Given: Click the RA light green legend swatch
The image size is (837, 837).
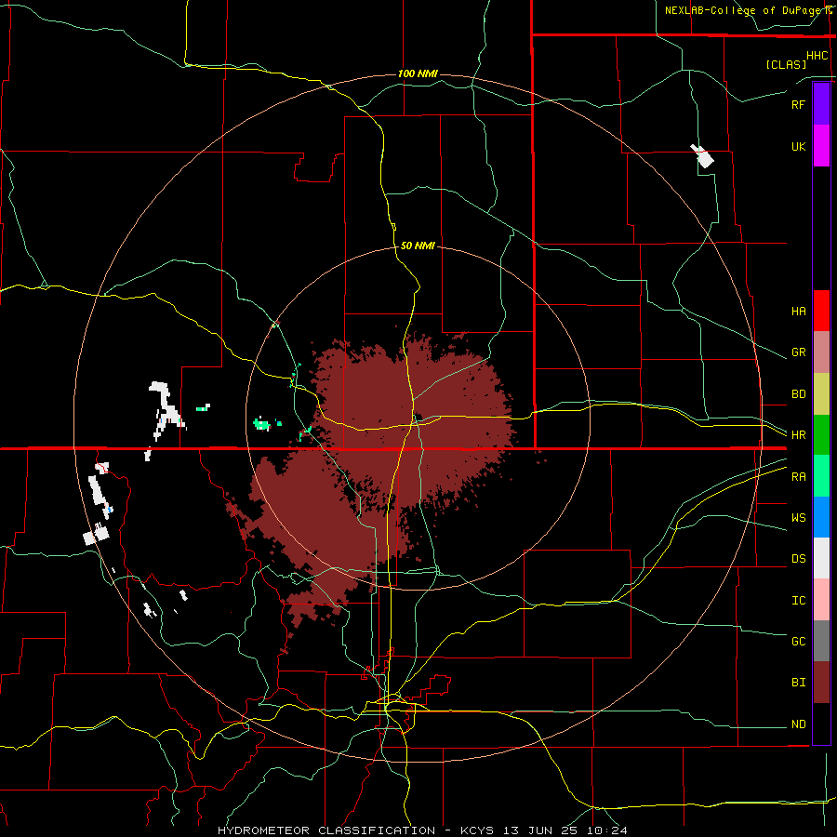Looking at the screenshot, I should pyautogui.click(x=821, y=476).
